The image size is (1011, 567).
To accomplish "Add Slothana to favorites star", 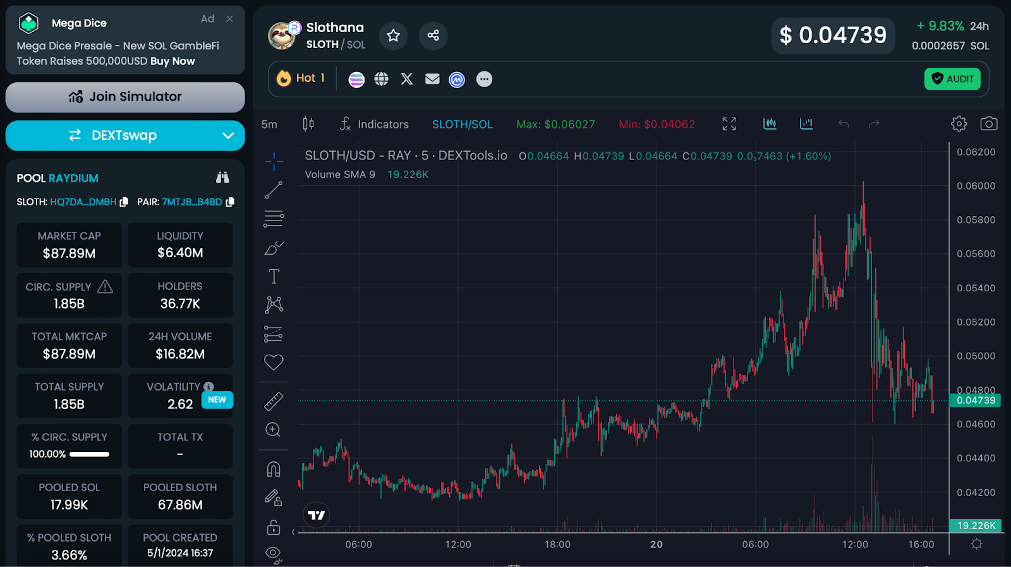I will pos(393,35).
